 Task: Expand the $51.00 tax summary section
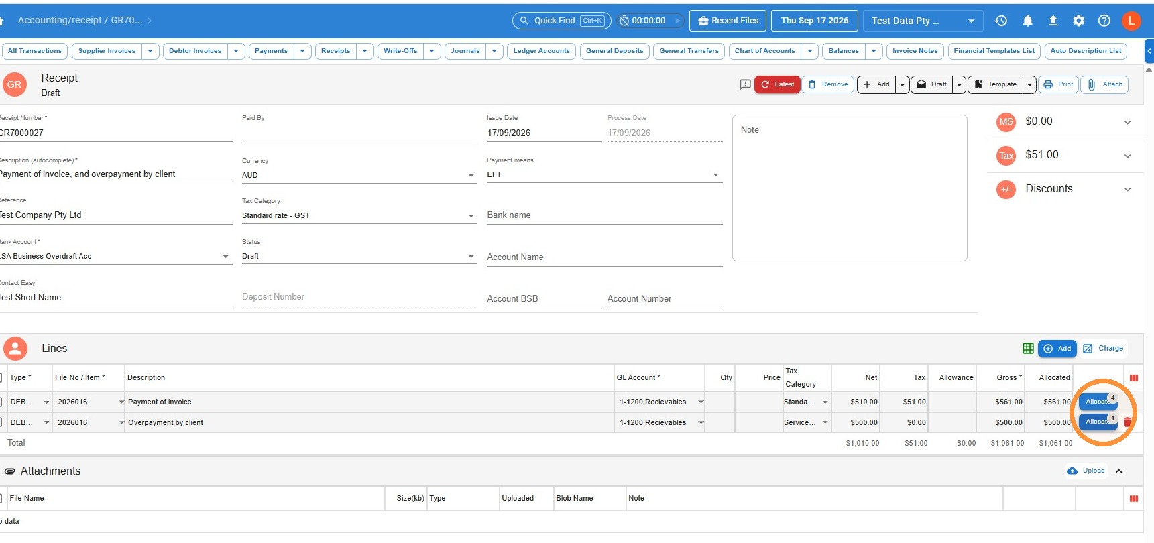tap(1127, 156)
